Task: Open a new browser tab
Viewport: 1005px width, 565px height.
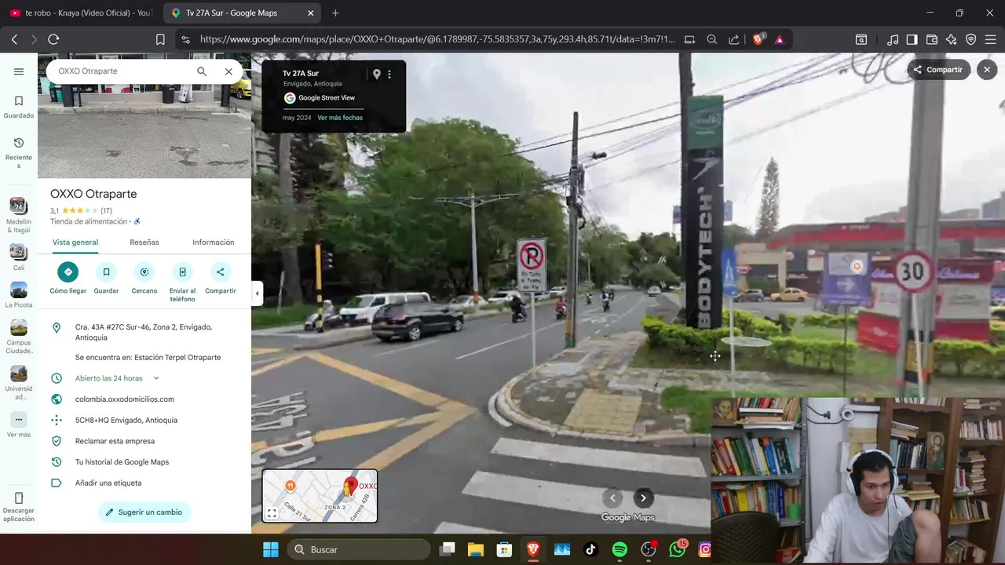Action: tap(335, 13)
